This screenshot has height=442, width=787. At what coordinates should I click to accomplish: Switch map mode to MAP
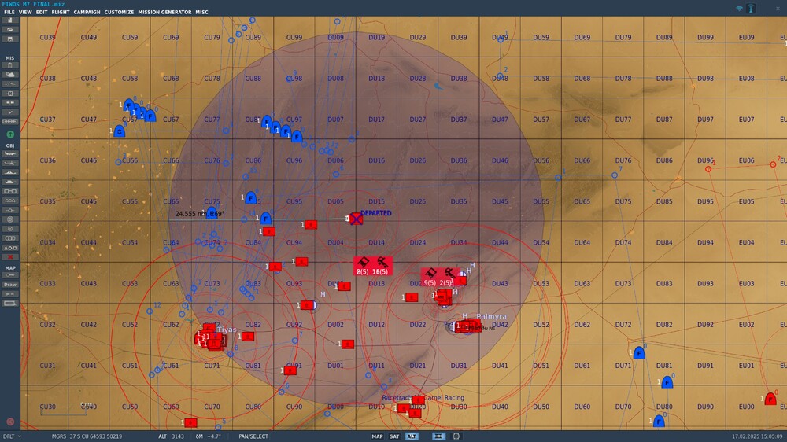tap(378, 436)
